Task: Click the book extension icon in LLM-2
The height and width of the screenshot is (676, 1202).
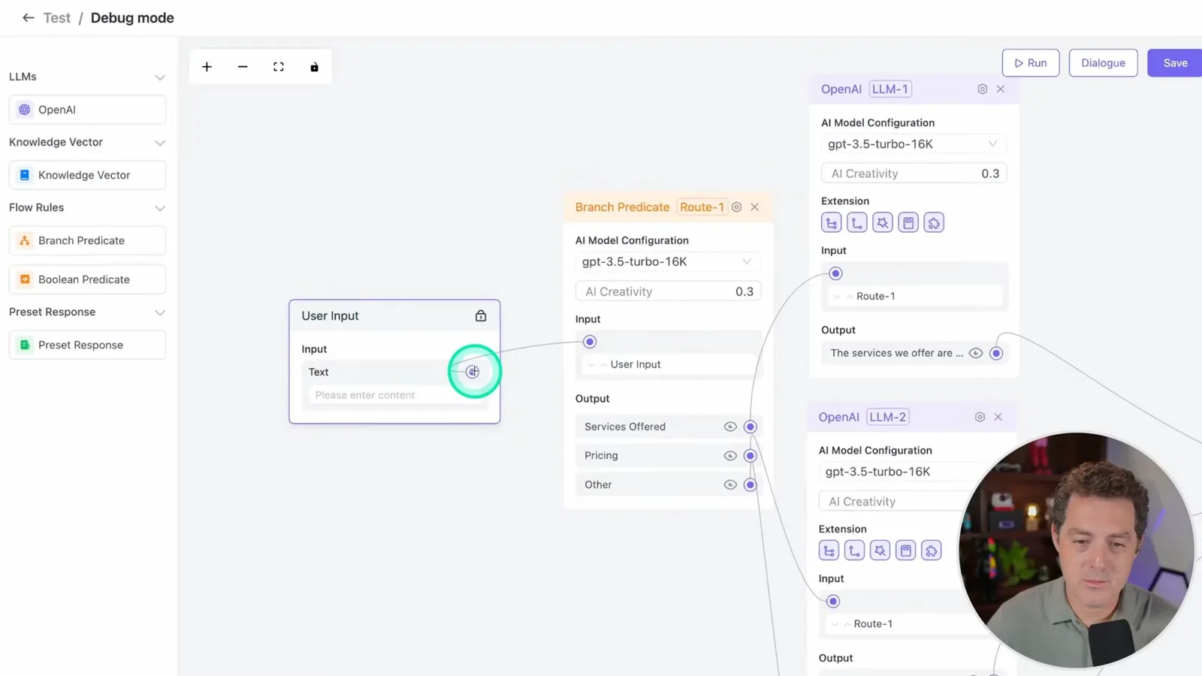Action: [906, 551]
